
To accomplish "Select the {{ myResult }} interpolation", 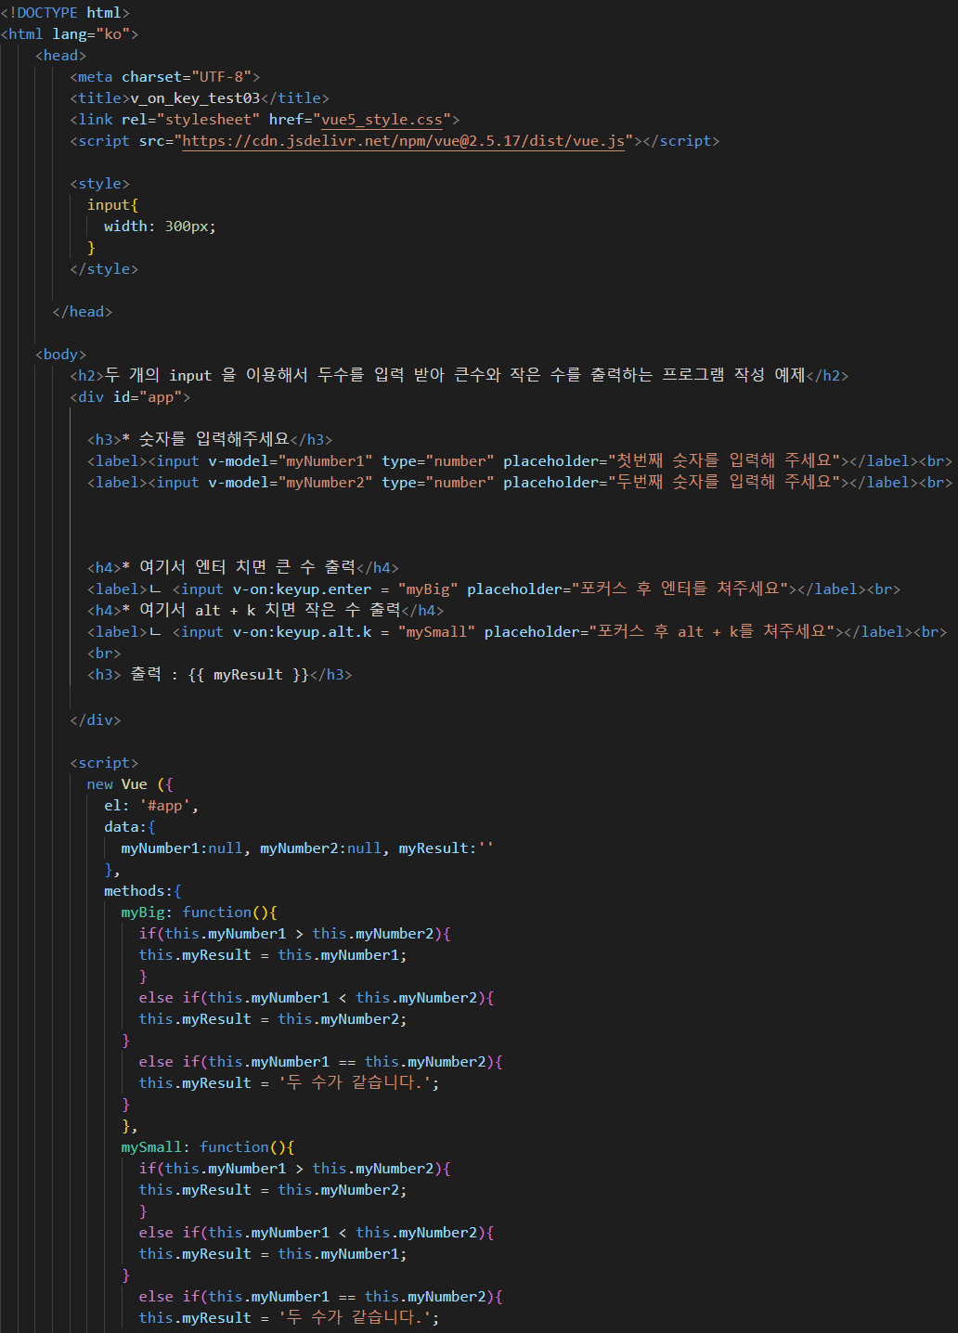I will point(248,675).
